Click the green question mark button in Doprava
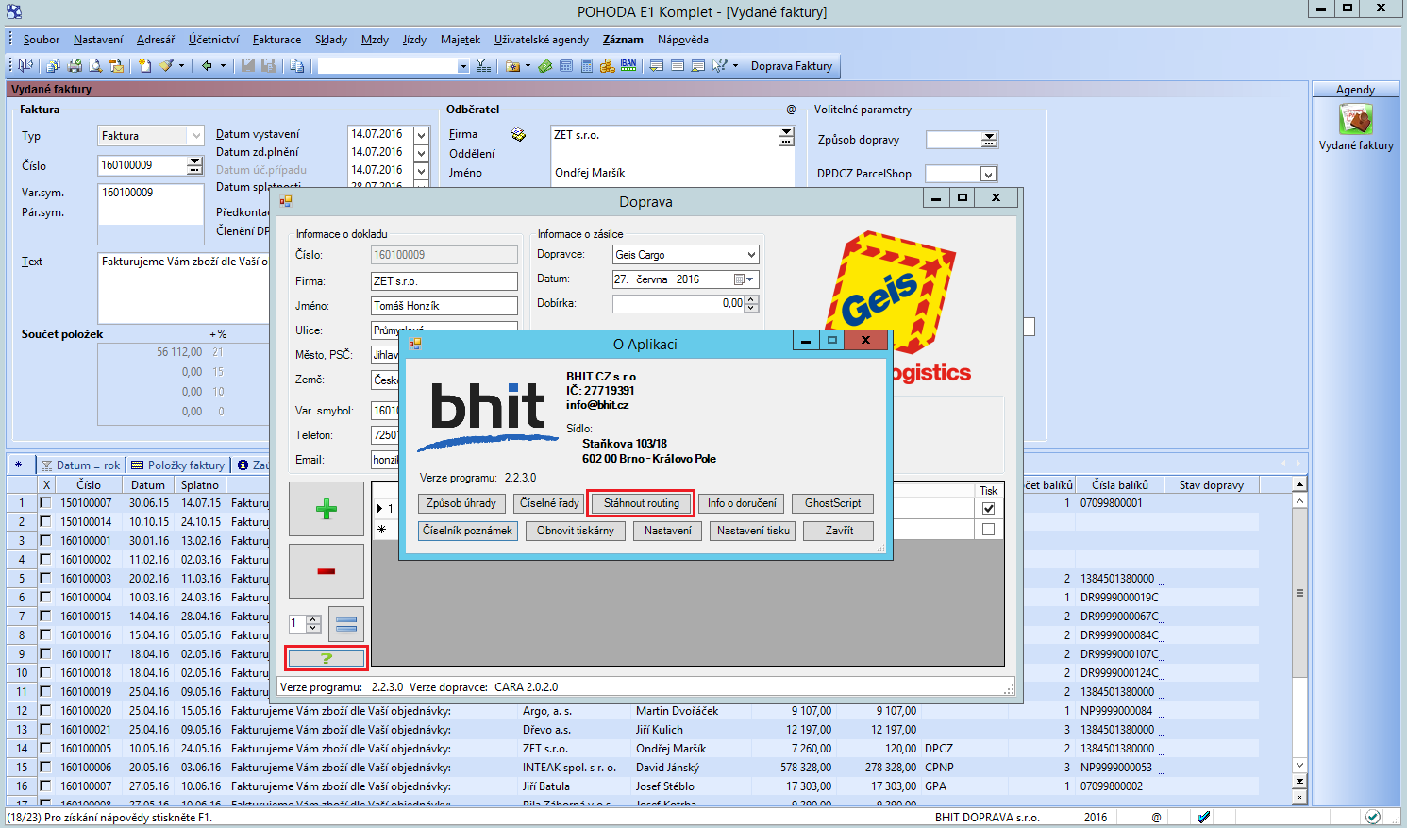1407x828 pixels. click(327, 657)
